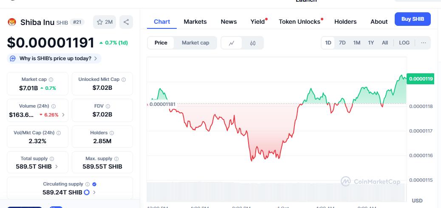Click the Shiba Inu coin logo
Viewport: 441px width, 208px height.
[12, 22]
